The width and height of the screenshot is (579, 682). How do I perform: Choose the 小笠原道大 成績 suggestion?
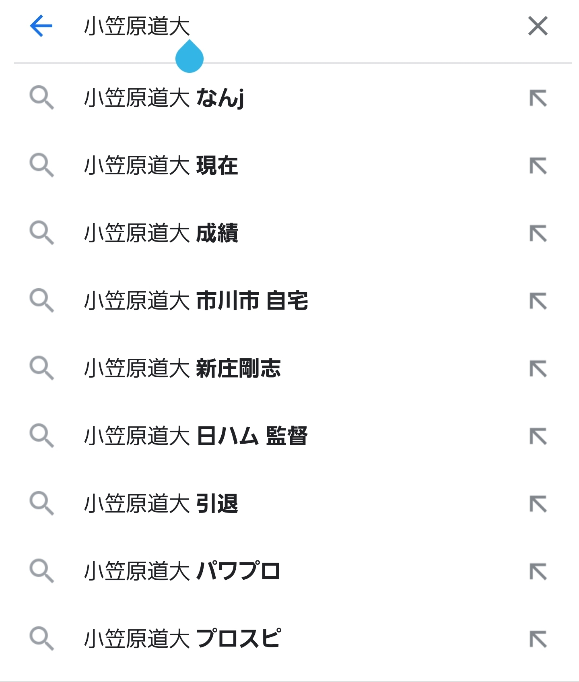[x=161, y=234]
